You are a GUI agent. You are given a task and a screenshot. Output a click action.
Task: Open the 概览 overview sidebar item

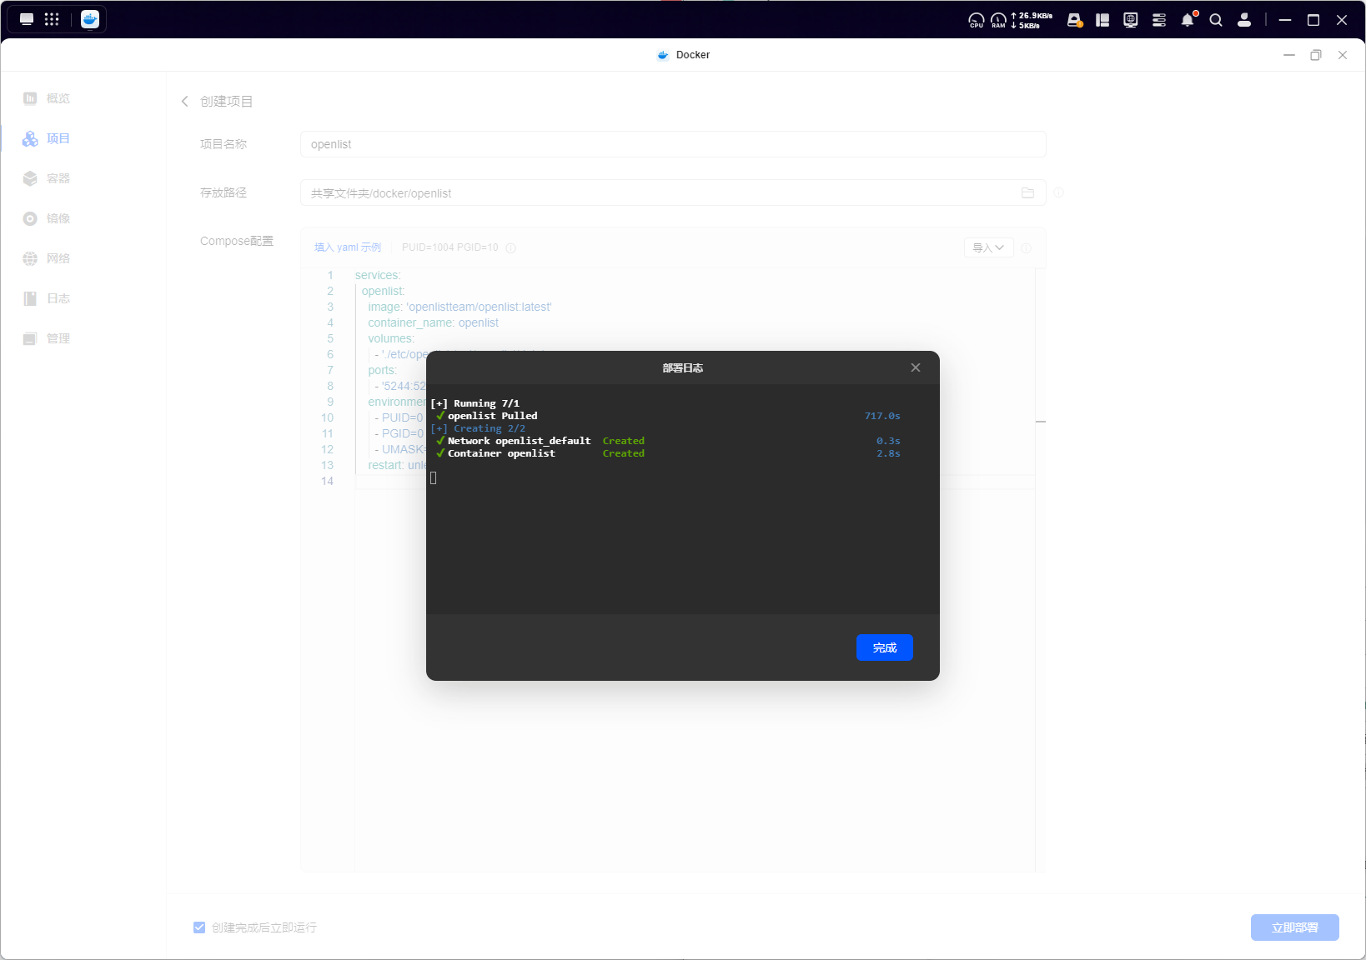(x=47, y=98)
